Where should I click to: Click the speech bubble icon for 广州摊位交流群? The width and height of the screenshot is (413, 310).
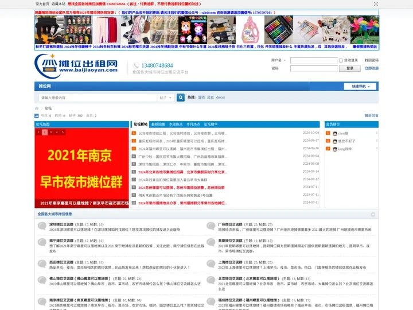coord(211,226)
